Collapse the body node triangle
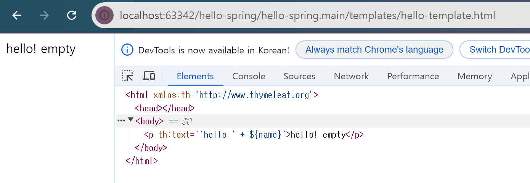The image size is (530, 183). coord(131,120)
